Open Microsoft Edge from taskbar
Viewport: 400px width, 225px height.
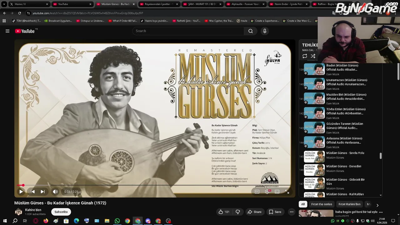[76, 221]
